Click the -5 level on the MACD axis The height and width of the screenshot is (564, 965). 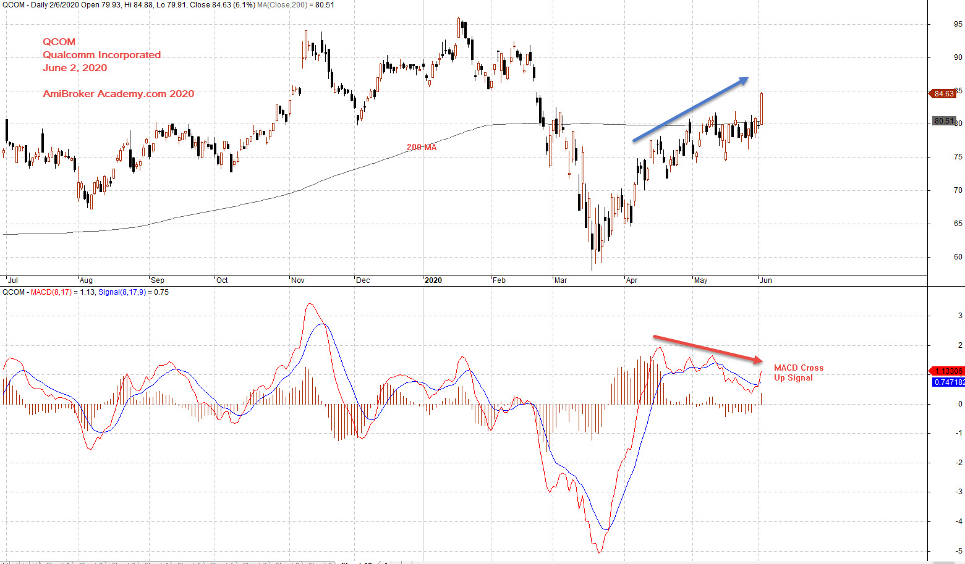click(x=959, y=551)
